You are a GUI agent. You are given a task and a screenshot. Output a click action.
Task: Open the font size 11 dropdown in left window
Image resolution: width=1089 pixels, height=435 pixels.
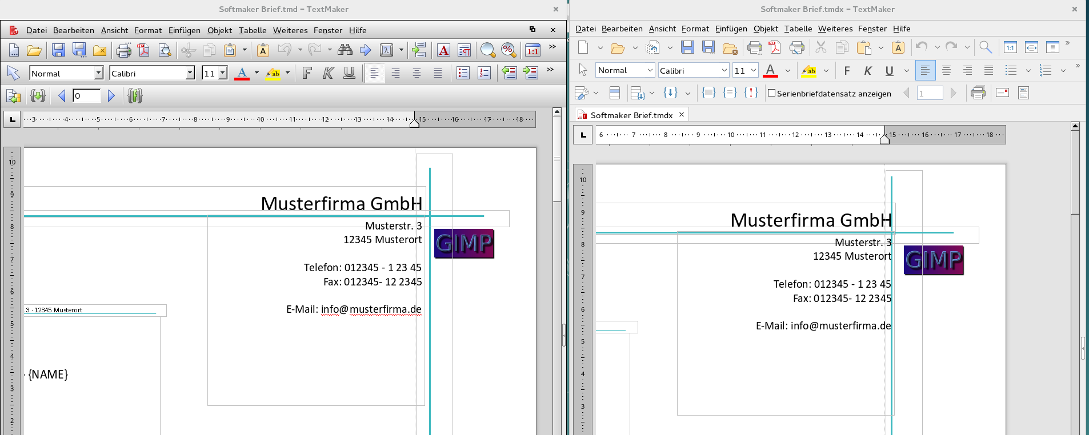222,73
